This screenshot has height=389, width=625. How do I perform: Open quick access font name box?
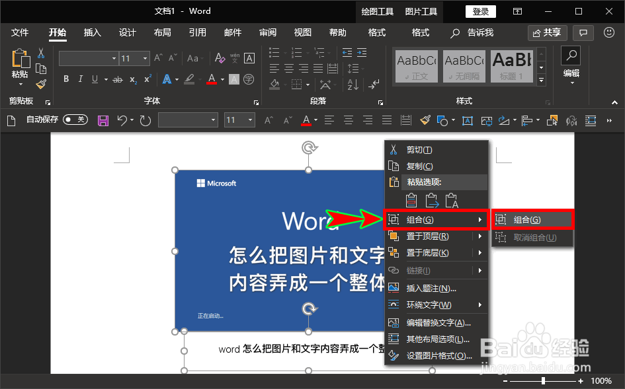click(x=188, y=120)
